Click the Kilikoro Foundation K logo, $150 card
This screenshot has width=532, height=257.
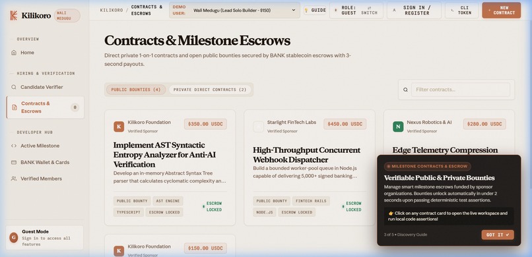point(119,251)
